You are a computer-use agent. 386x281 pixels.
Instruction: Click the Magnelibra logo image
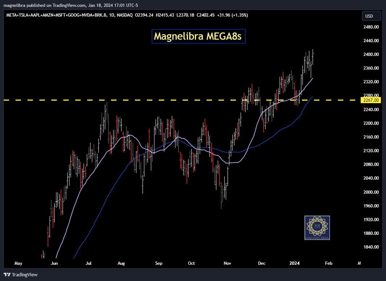point(317,228)
